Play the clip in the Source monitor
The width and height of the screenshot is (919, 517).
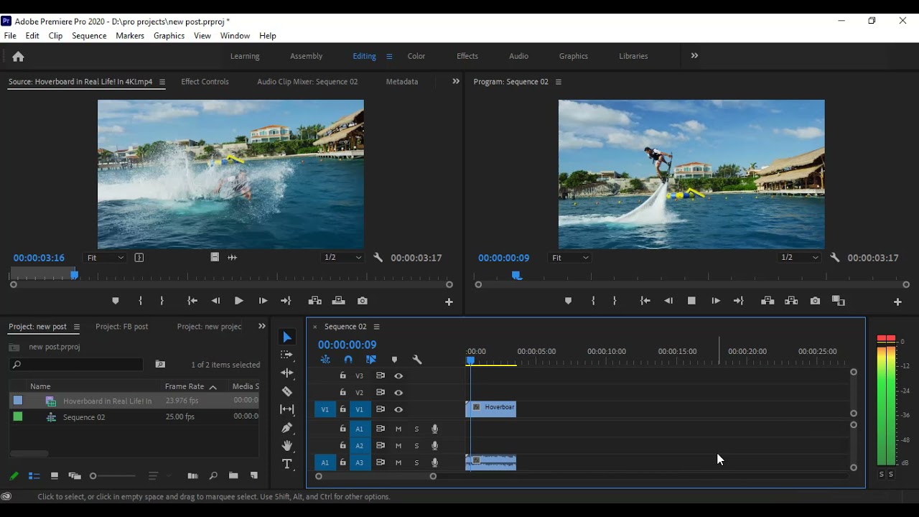pyautogui.click(x=238, y=301)
